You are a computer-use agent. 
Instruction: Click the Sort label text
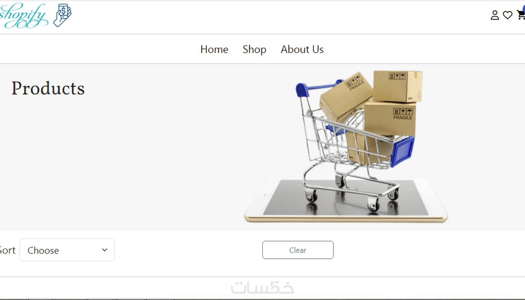[x=7, y=250]
